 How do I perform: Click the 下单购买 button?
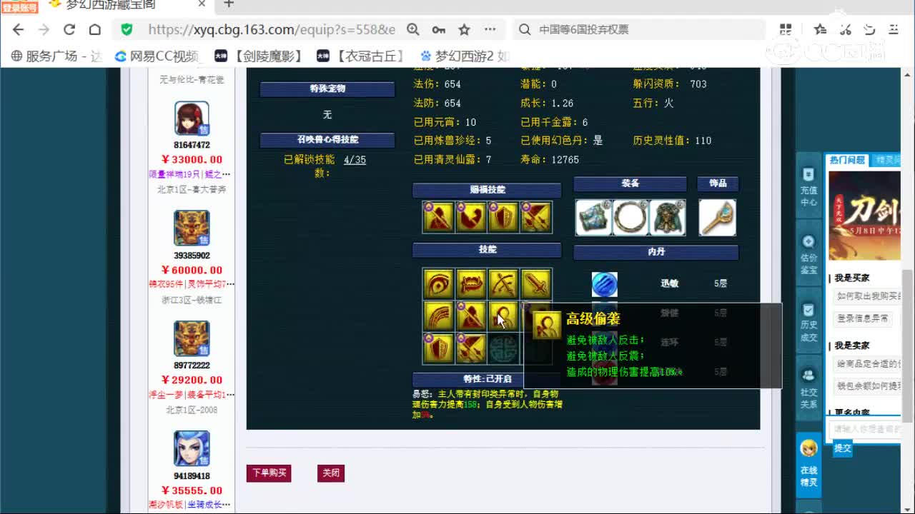pyautogui.click(x=269, y=473)
